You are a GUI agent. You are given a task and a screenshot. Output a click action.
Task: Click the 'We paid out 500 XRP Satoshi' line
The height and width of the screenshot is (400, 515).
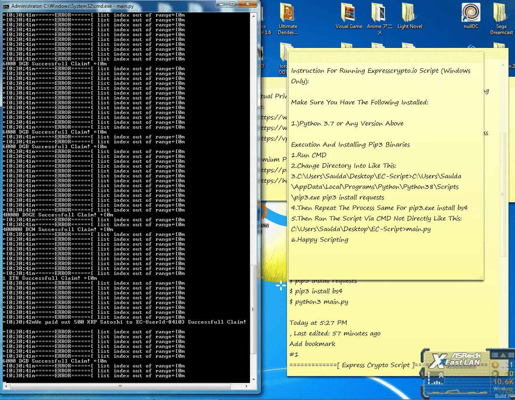pos(124,322)
